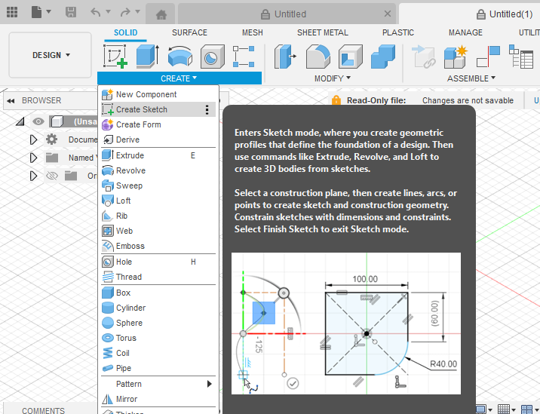Open the DESIGN workspace dropdown
This screenshot has height=414, width=540.
click(51, 55)
